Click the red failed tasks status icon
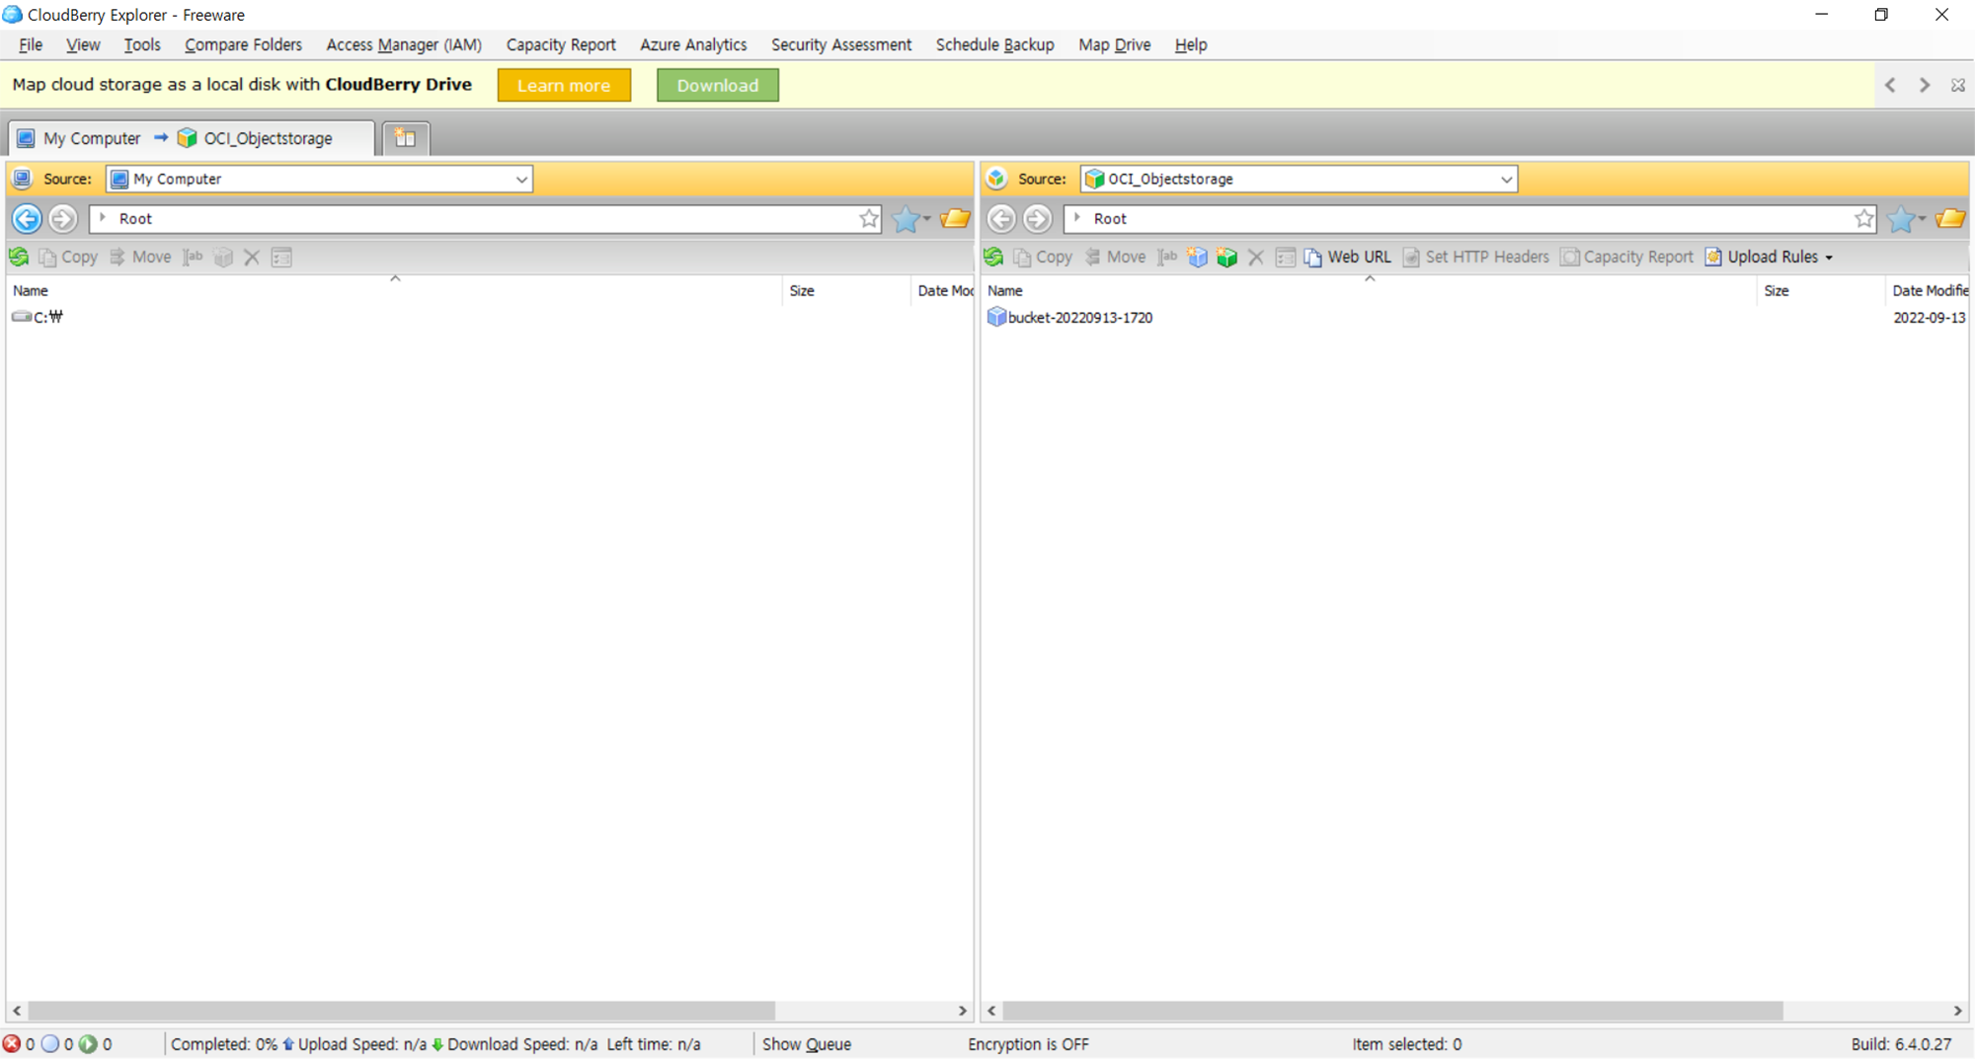Image resolution: width=1975 pixels, height=1059 pixels. pos(12,1044)
